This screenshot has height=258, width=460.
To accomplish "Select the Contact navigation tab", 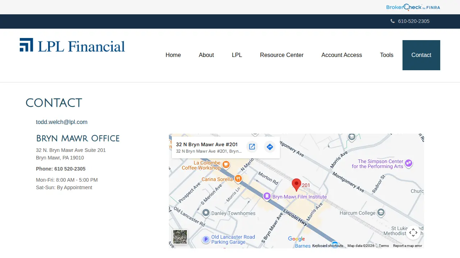I will pyautogui.click(x=421, y=55).
